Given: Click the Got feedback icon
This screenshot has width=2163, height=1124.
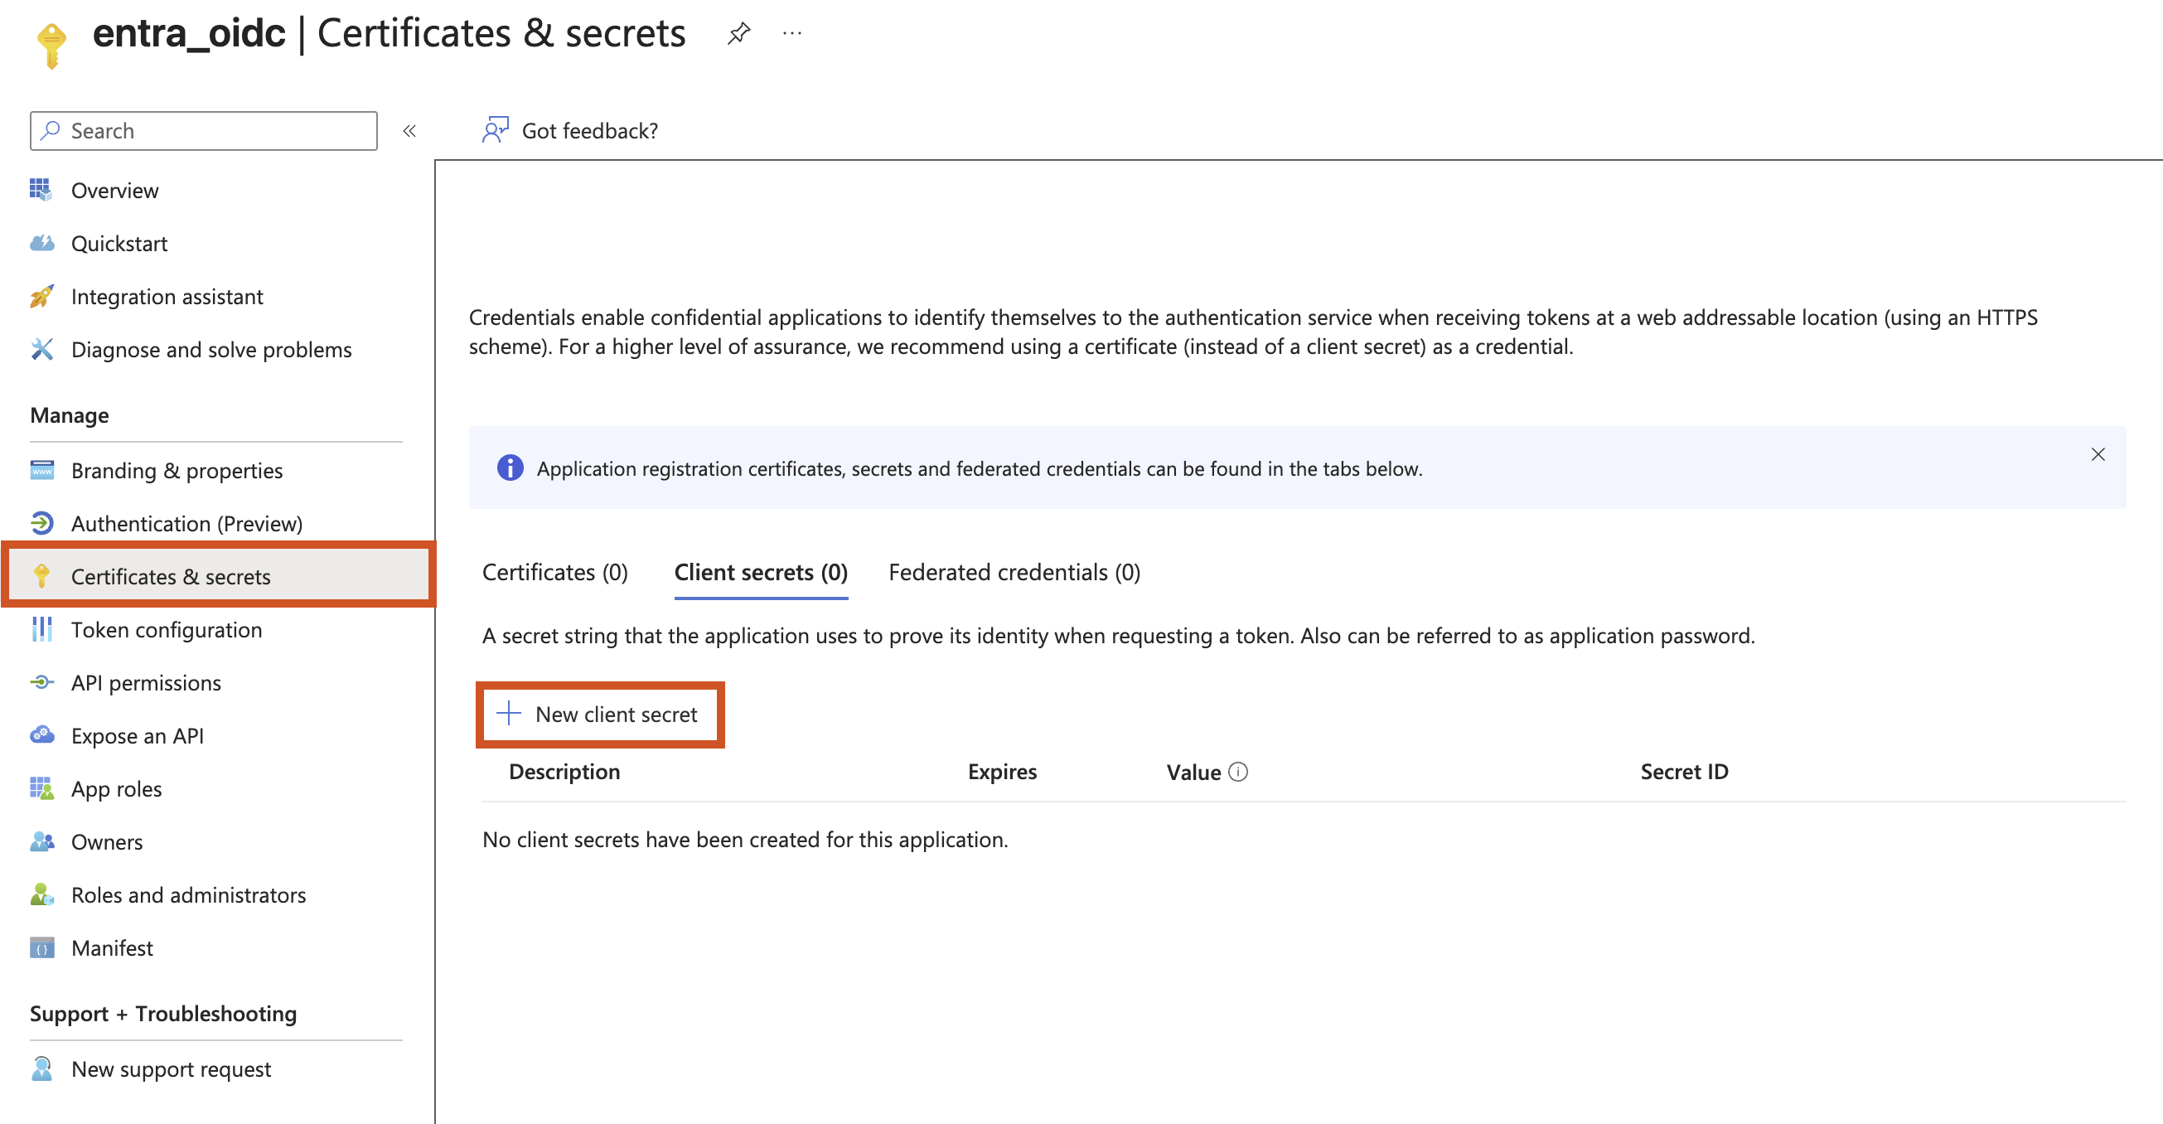Looking at the screenshot, I should tap(496, 130).
